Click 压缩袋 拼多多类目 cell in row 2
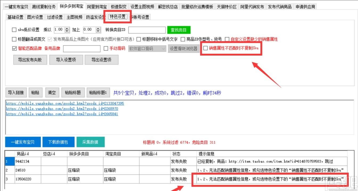358x191 pixels. (85, 170)
